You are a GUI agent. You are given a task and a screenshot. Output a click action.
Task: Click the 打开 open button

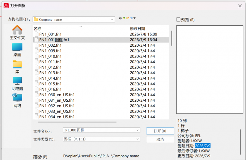pos(160,131)
